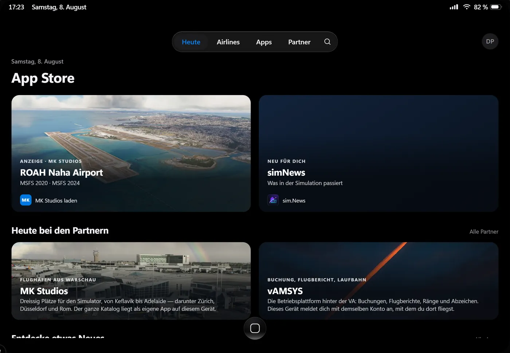Click the BUCHUNG, FLUGBERICHT, LAUFBAHN label

tap(317, 280)
